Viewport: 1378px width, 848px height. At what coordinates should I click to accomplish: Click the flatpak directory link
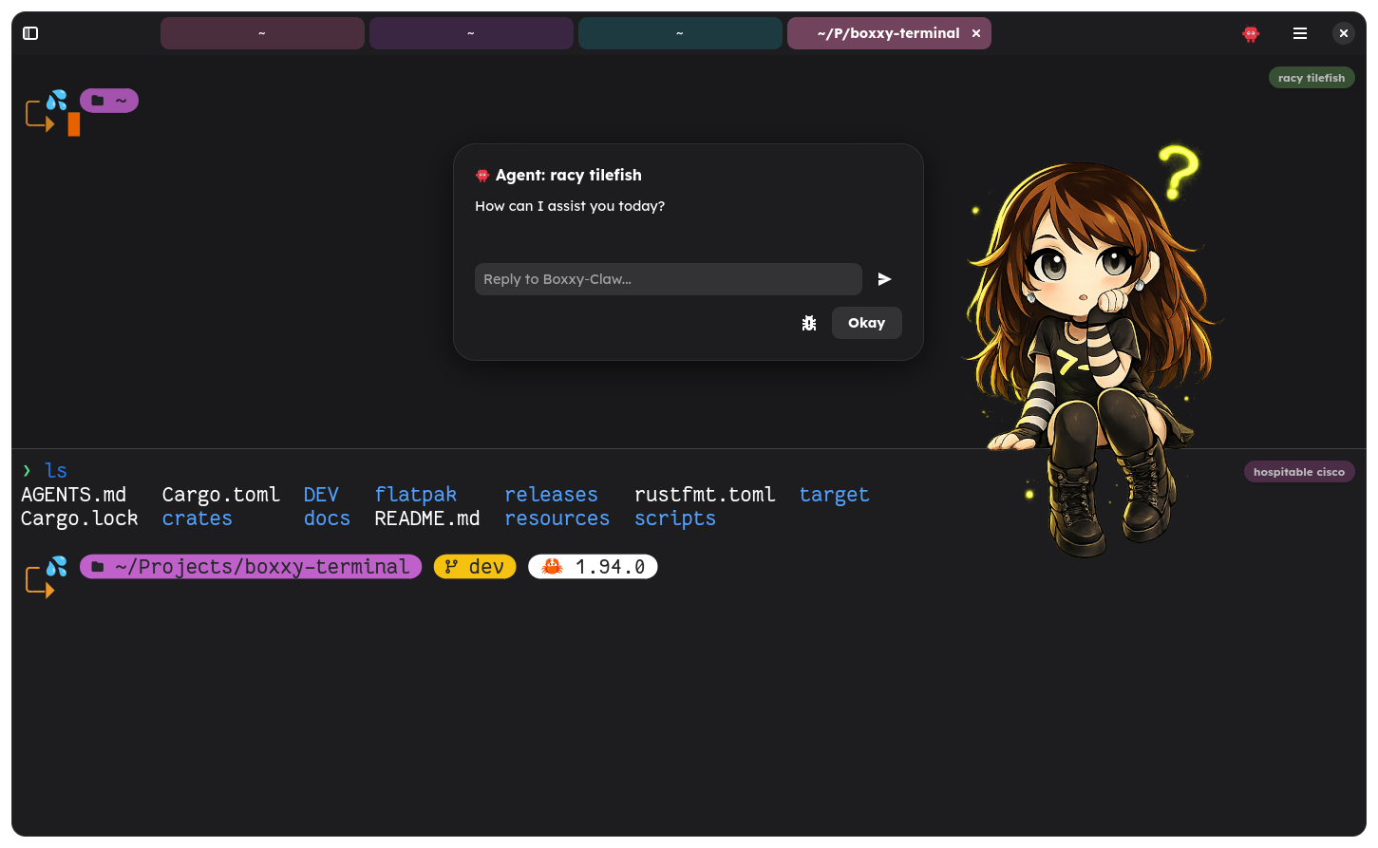coord(416,494)
